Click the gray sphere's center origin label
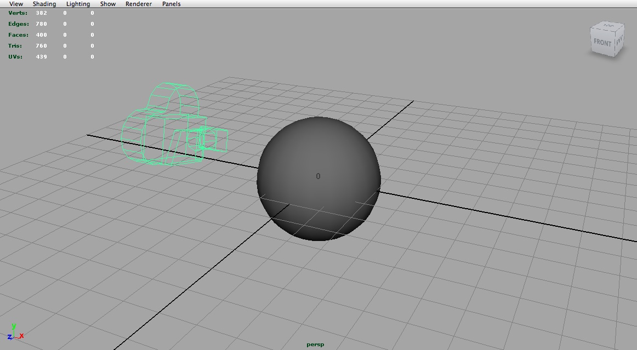 click(317, 176)
